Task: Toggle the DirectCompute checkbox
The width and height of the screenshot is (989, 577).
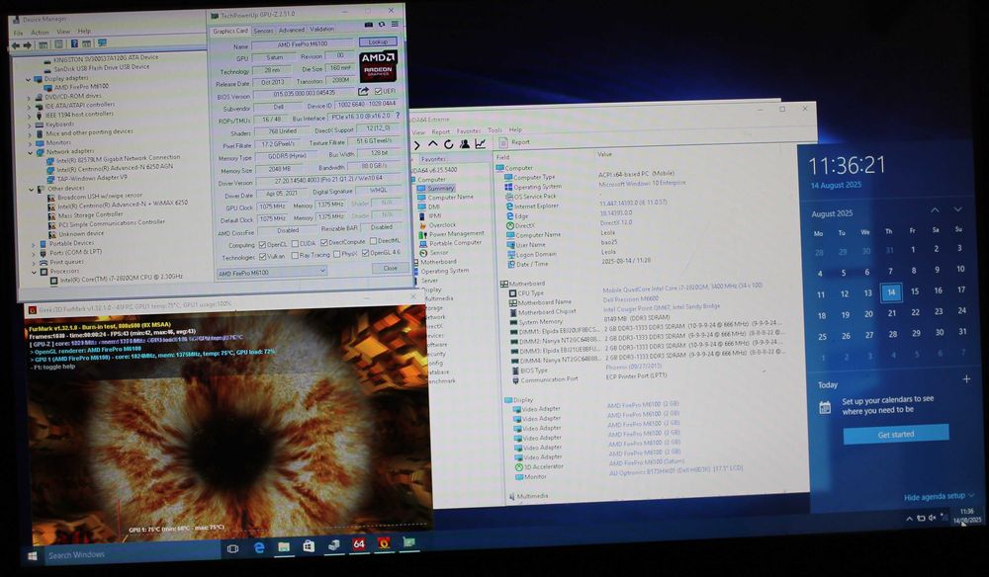Action: [323, 242]
